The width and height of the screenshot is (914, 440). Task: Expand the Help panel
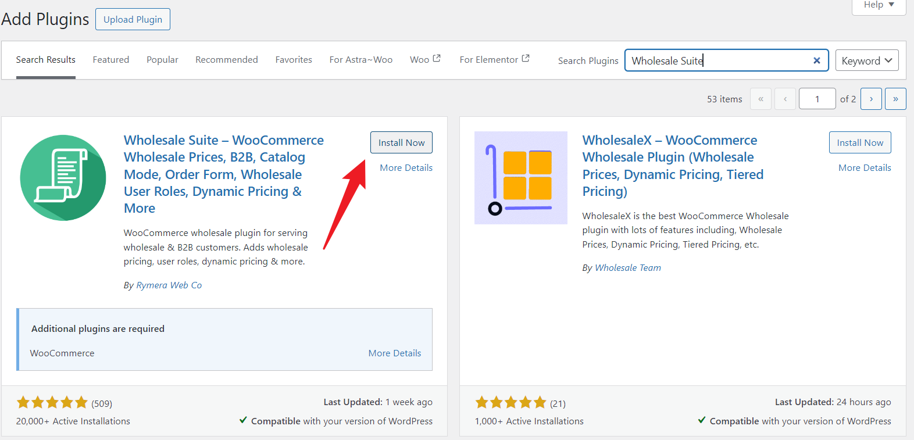pyautogui.click(x=879, y=5)
